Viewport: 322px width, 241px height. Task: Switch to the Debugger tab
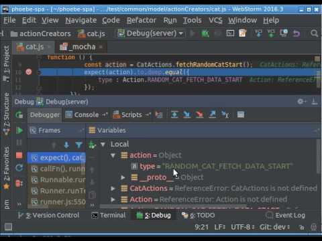pyautogui.click(x=45, y=114)
